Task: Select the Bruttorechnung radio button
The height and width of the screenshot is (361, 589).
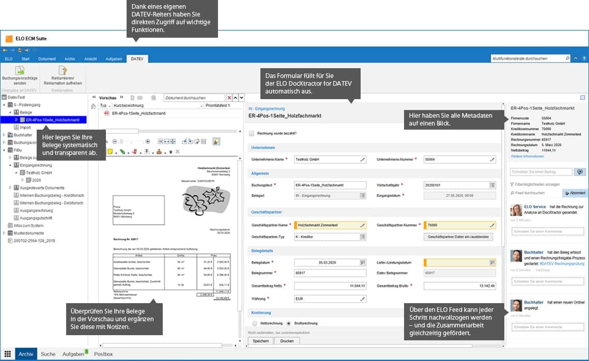Action: [289, 323]
